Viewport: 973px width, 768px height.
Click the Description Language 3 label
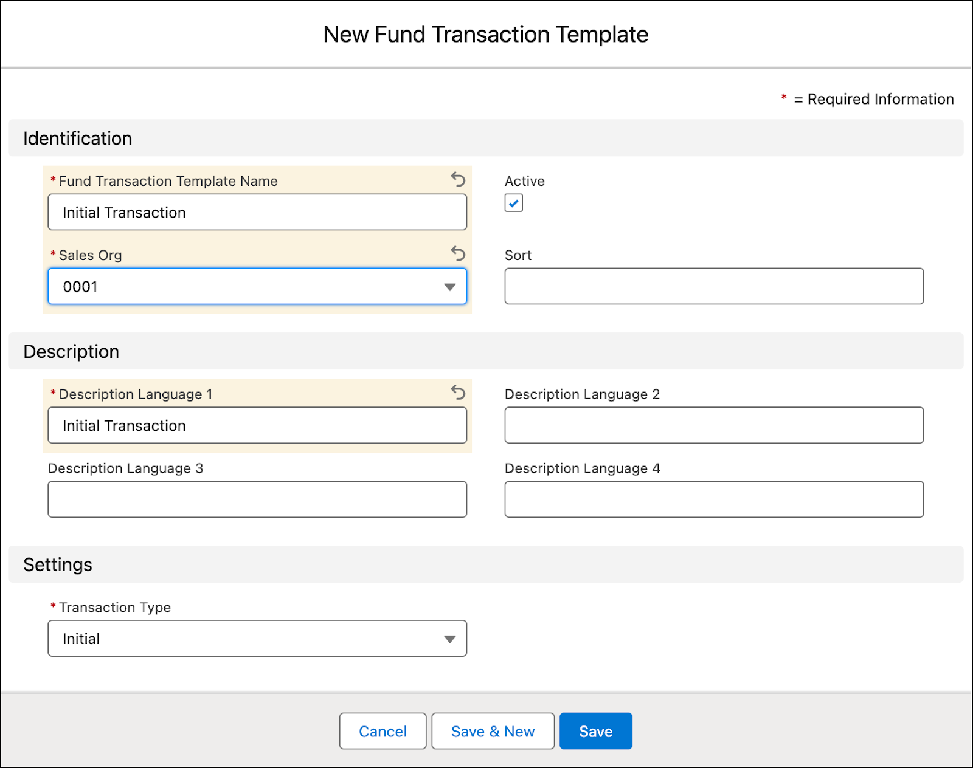(x=125, y=468)
